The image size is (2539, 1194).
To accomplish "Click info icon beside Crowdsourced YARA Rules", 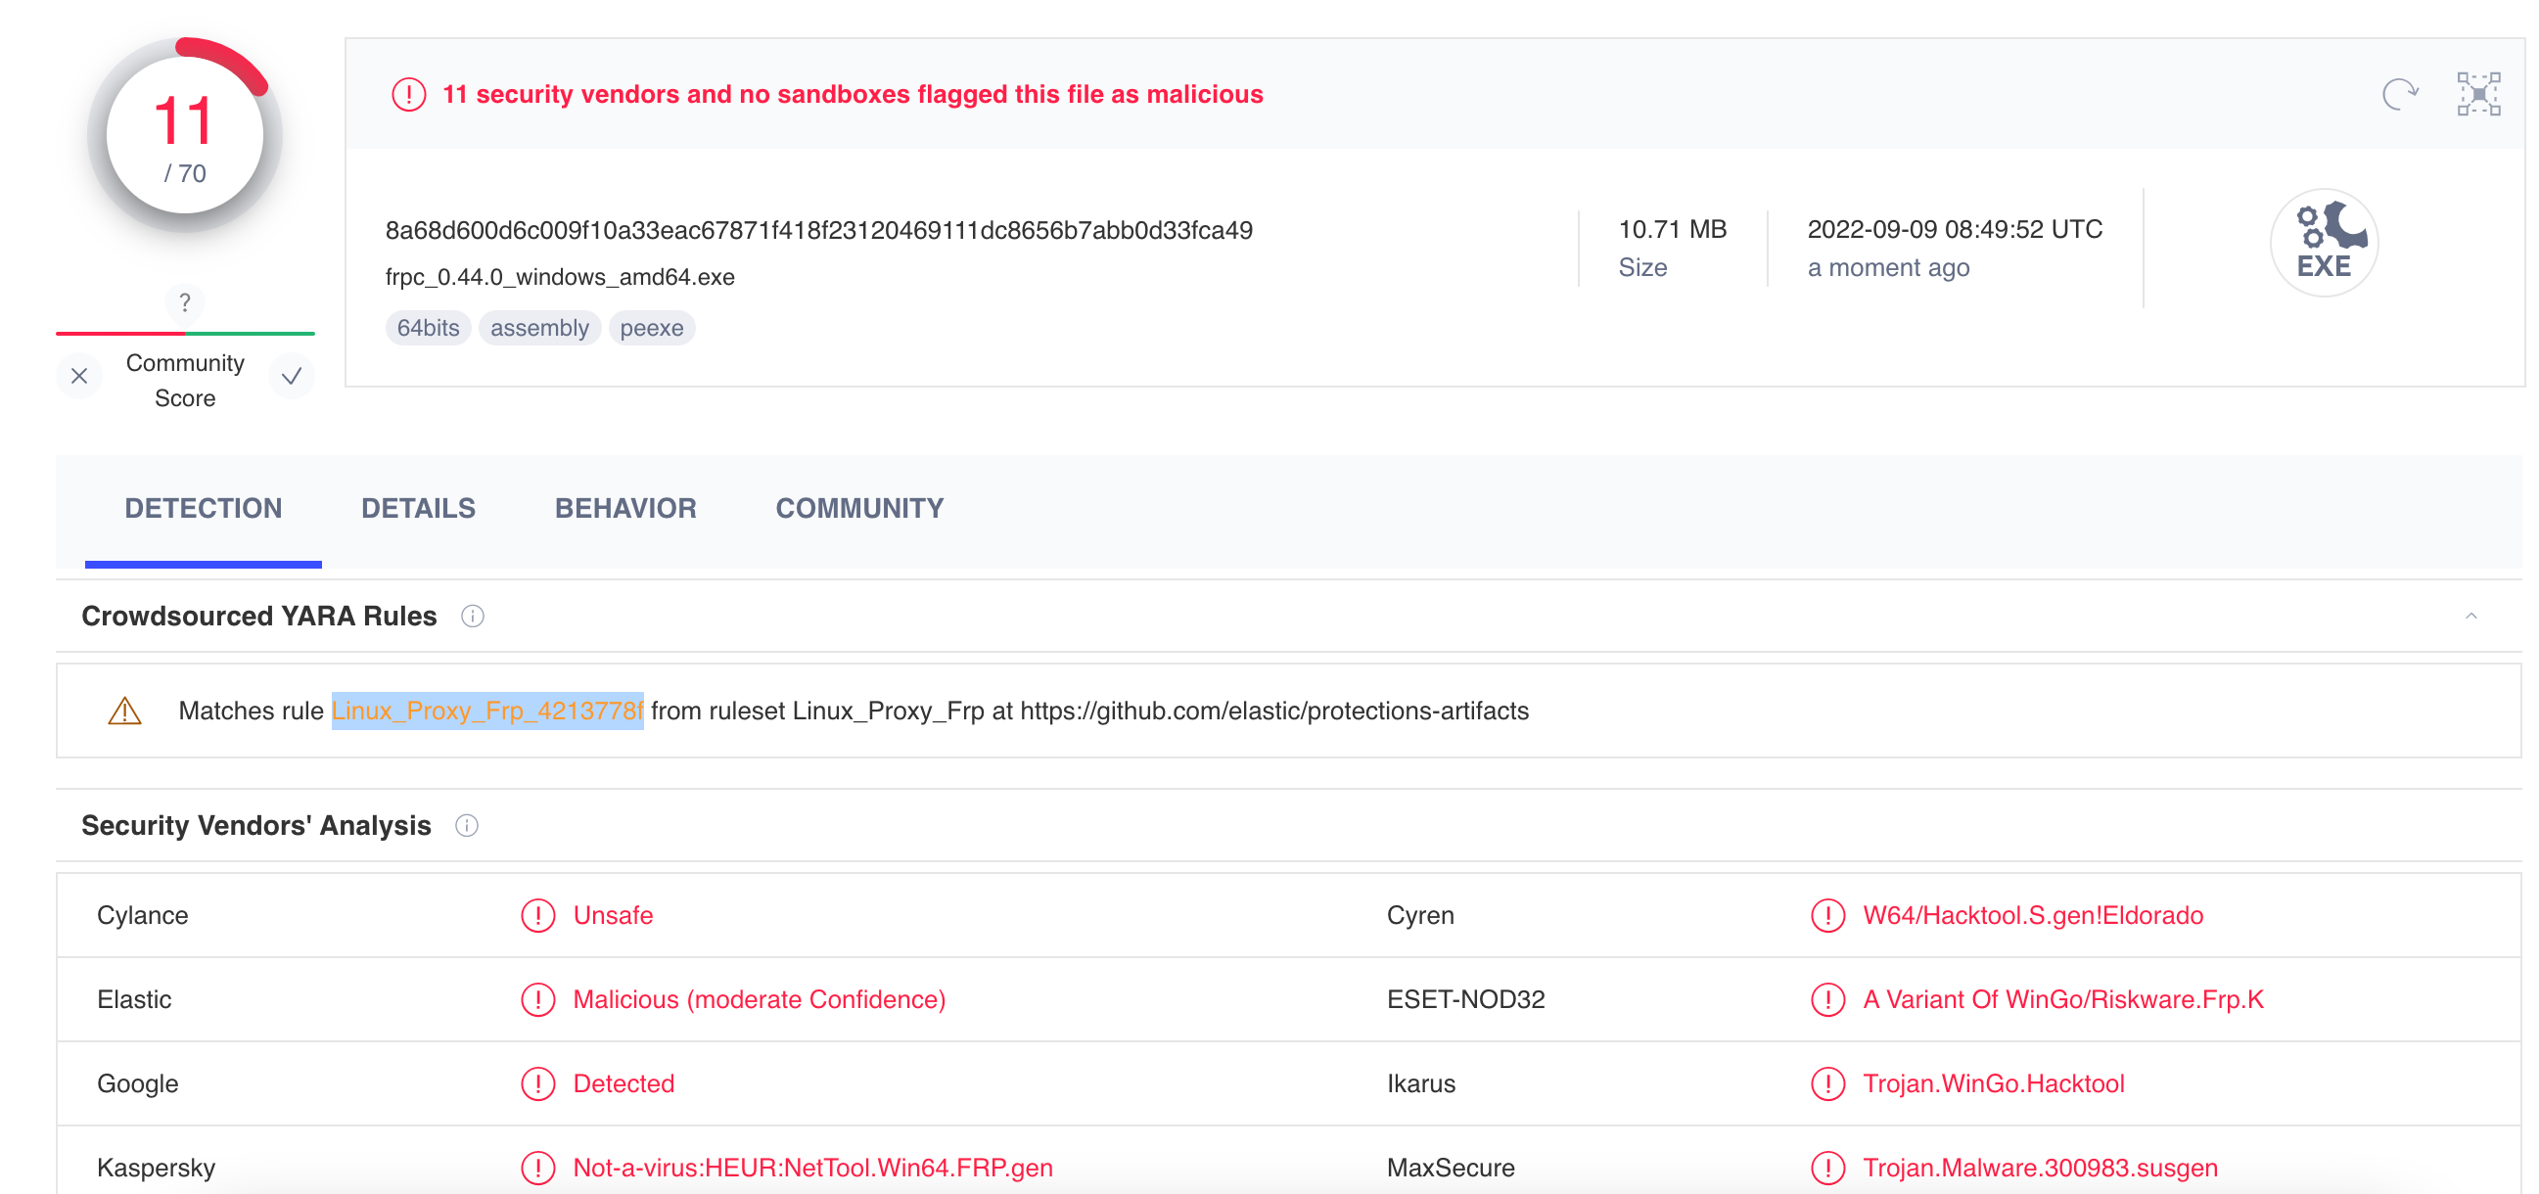I will pos(472,616).
